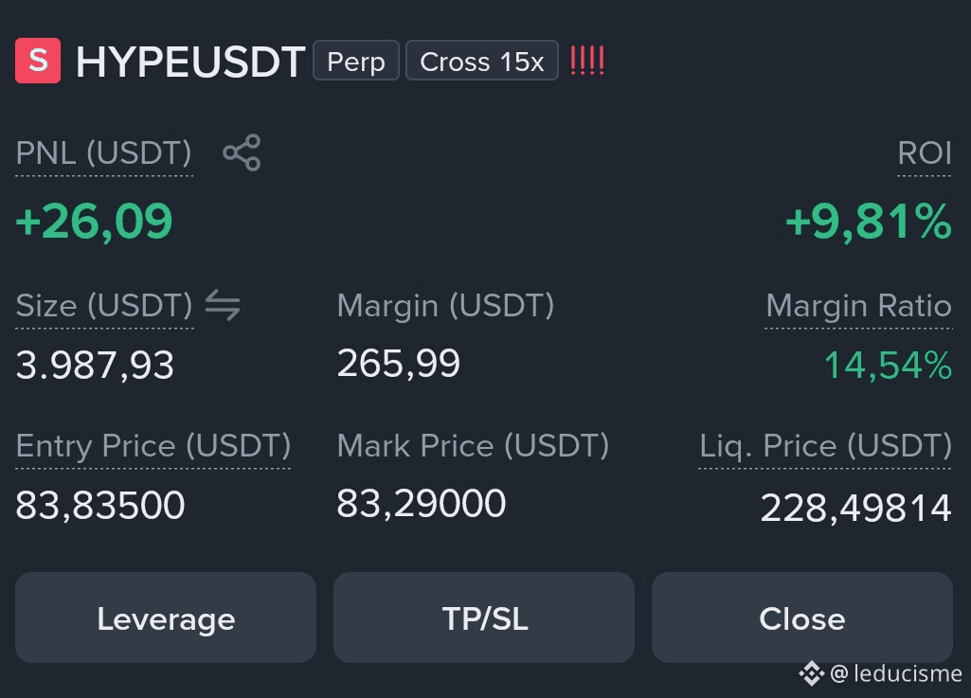Screen dimensions: 971x698
Task: Tap the Liq. Price (USDT) label
Action: click(x=825, y=445)
